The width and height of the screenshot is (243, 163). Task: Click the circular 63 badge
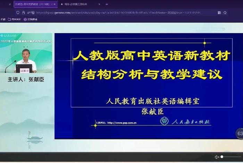pos(240,133)
